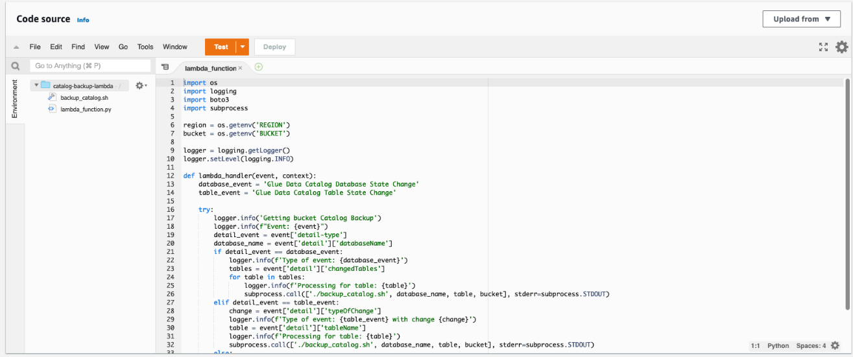
Task: Open the Go menu
Action: (123, 47)
